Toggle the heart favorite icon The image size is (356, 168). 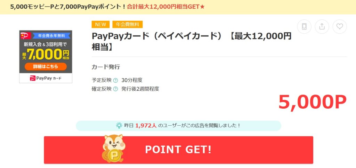click(339, 26)
